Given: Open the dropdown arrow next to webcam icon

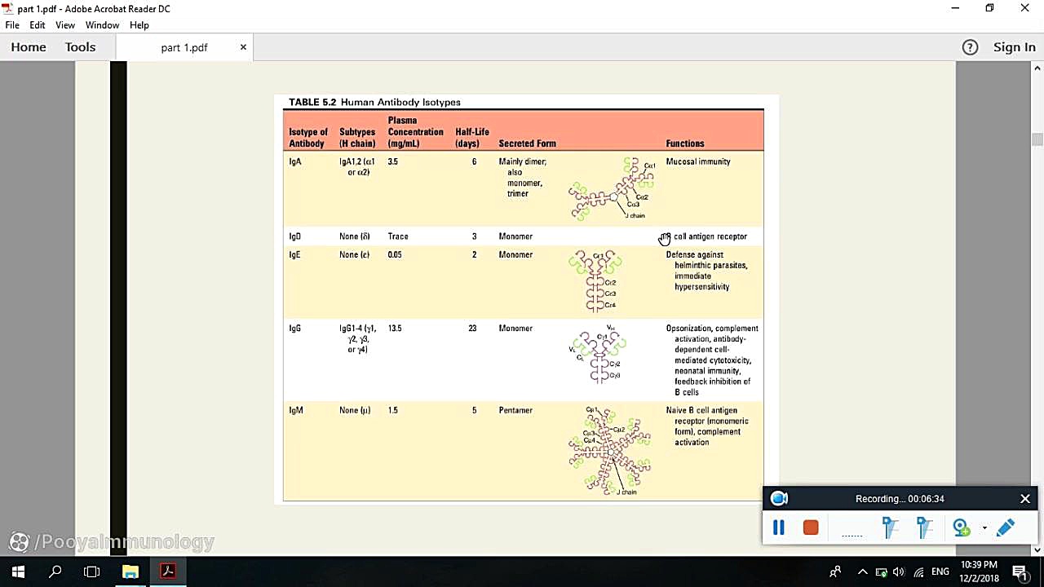Looking at the screenshot, I should coord(984,528).
